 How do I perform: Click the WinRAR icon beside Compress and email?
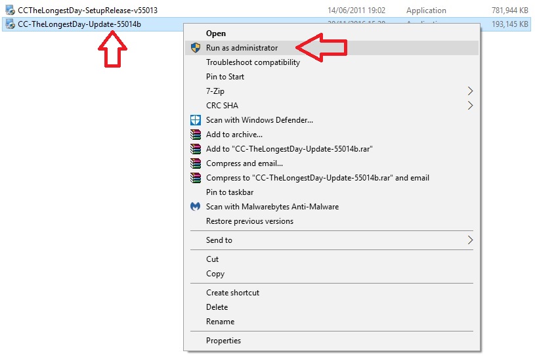click(x=196, y=163)
